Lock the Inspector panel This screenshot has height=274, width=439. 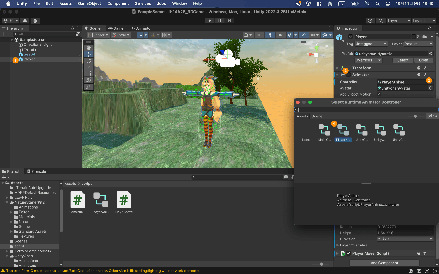click(430, 28)
